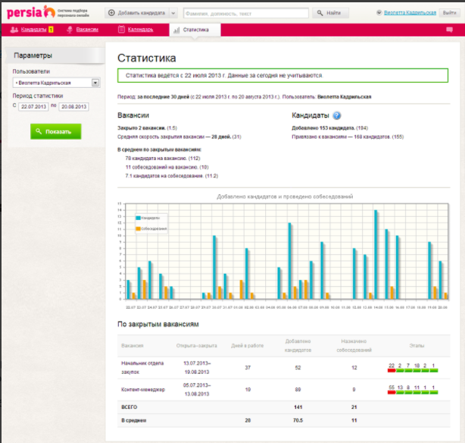Click the microphone icon beside Вакансии tab

tap(70, 30)
